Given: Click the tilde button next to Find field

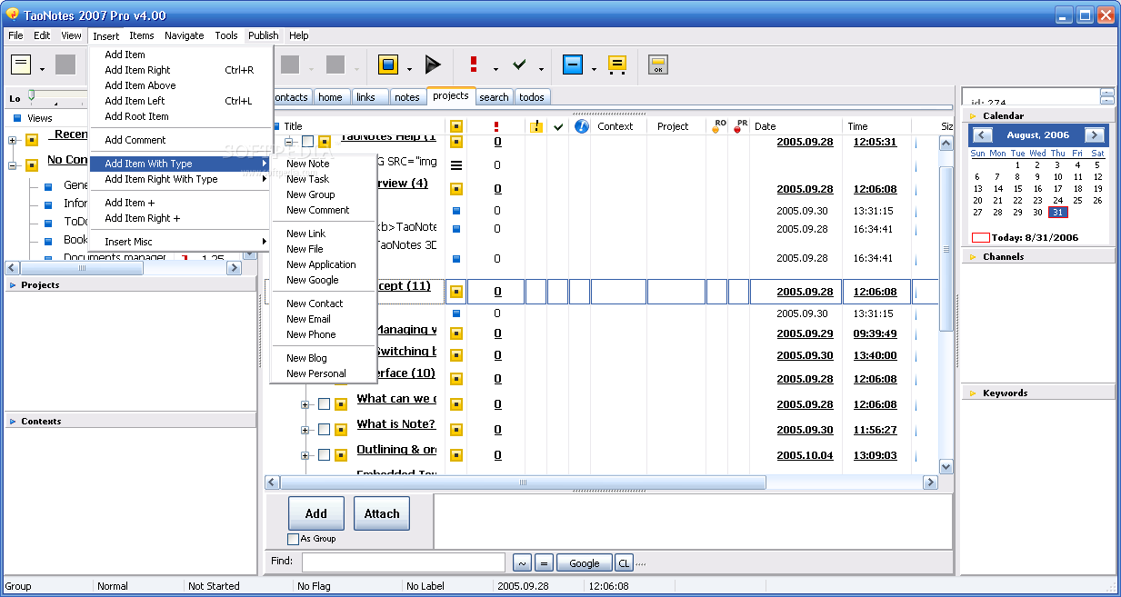Looking at the screenshot, I should (522, 563).
